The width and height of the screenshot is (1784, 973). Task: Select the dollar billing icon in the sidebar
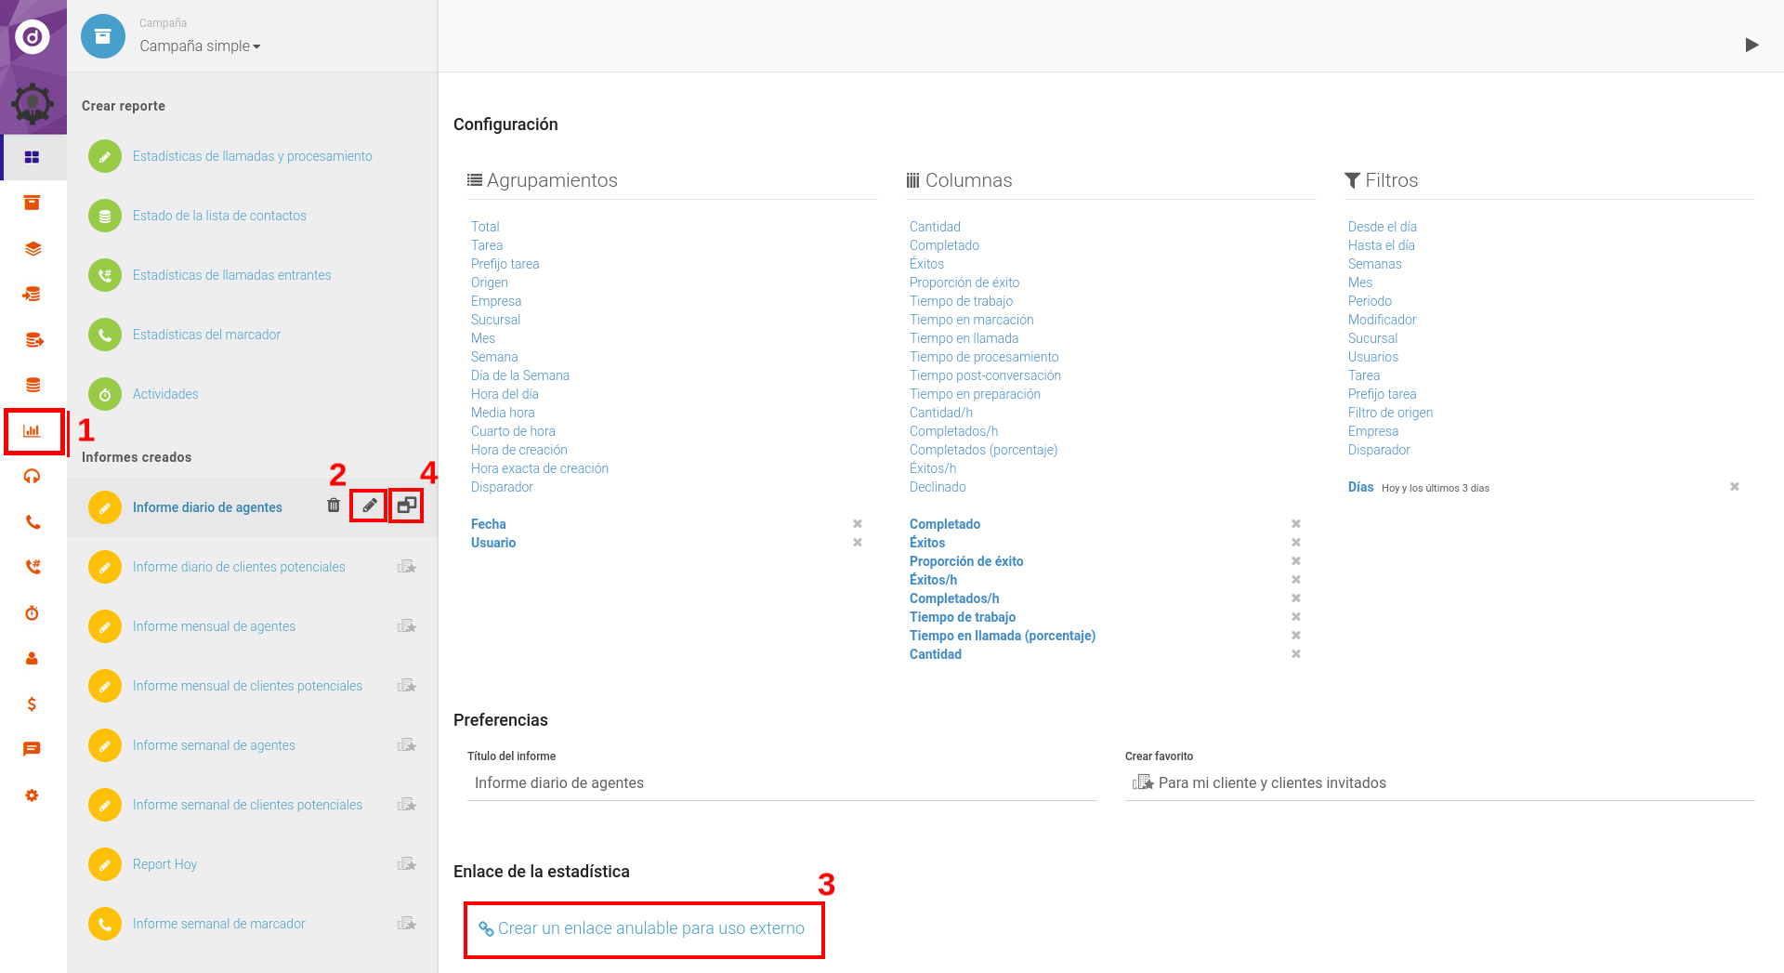point(33,703)
